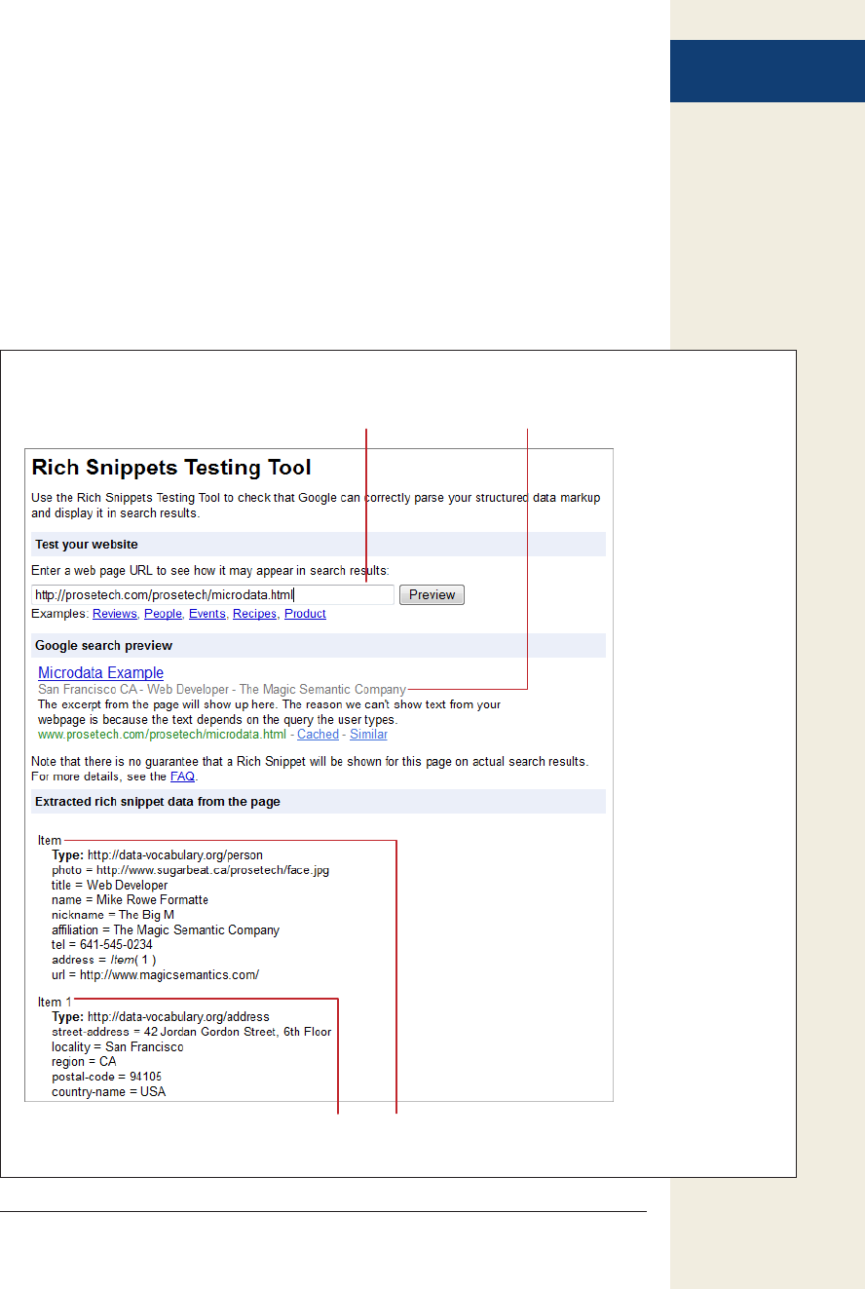
Task: Click the Enter a web page URL instruction text
Action: (209, 570)
